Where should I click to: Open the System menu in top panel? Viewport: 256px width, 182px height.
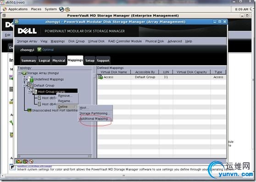[x=50, y=9]
